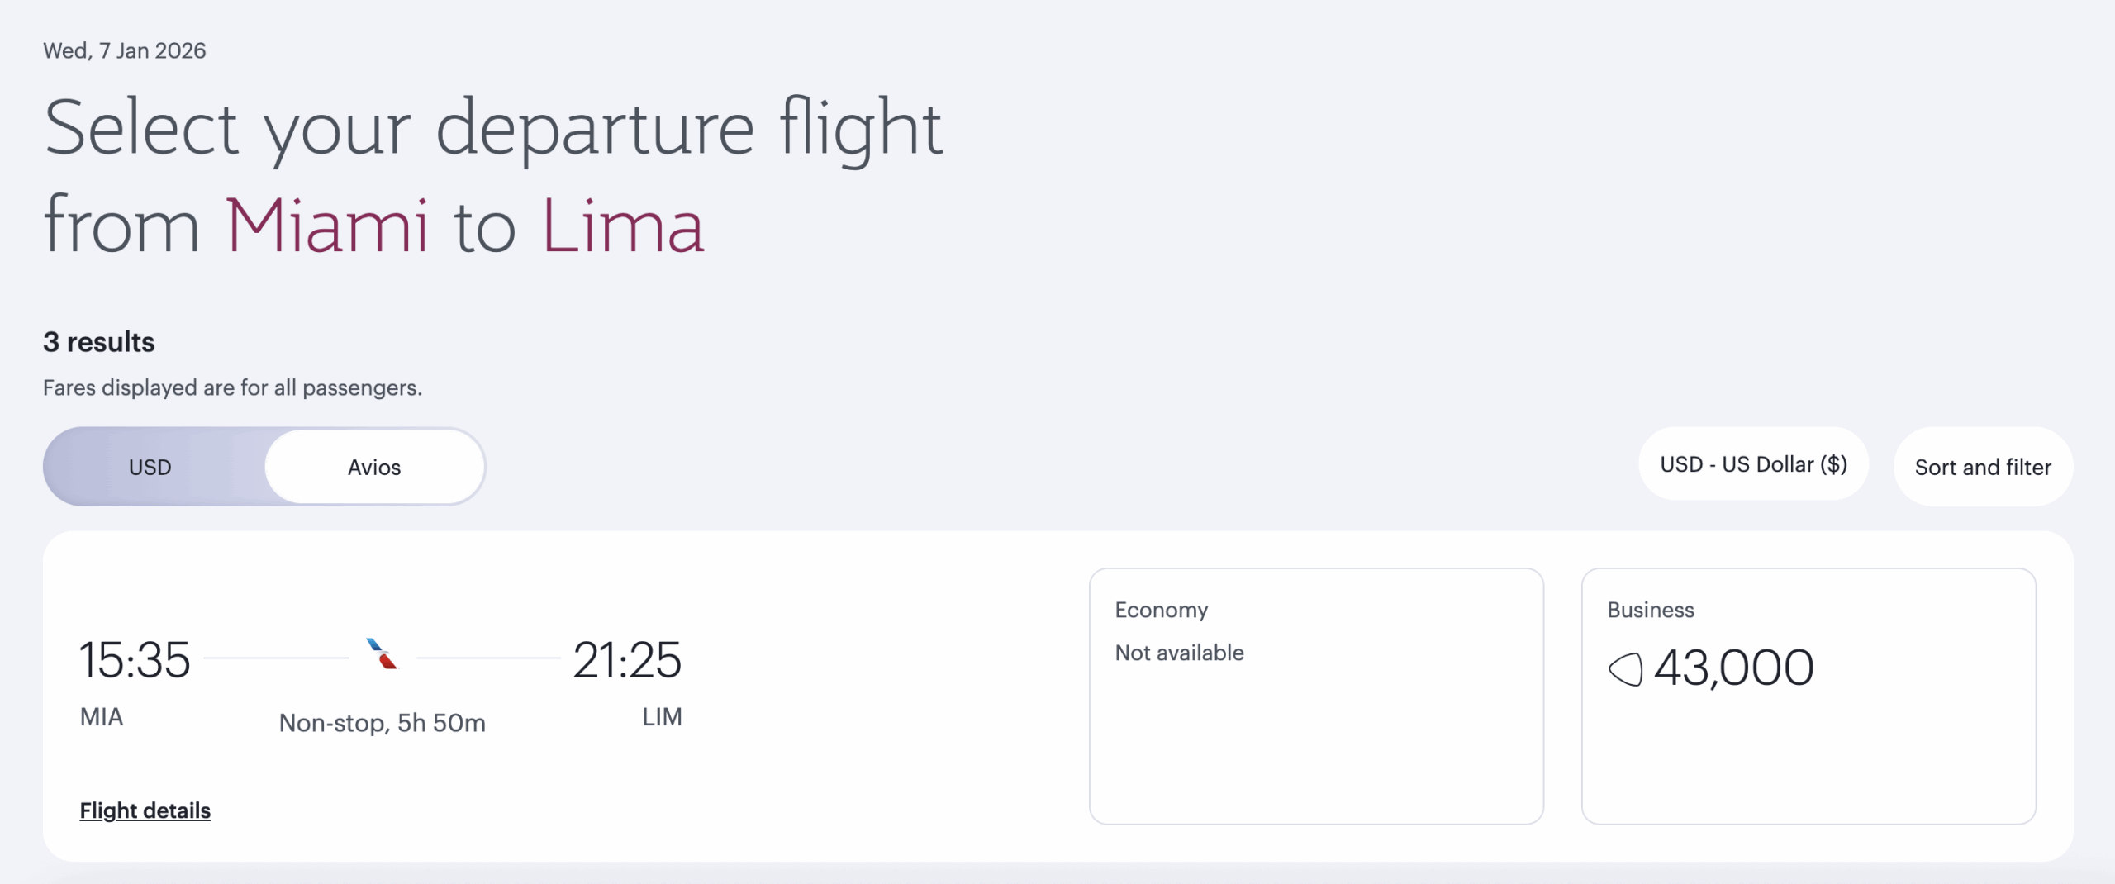Click the 15:35 departure time
Viewport: 2115px width, 884px height.
click(x=135, y=660)
